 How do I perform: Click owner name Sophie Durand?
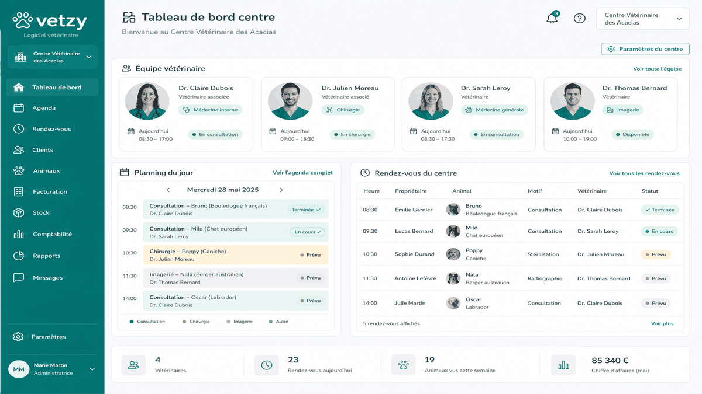point(414,254)
